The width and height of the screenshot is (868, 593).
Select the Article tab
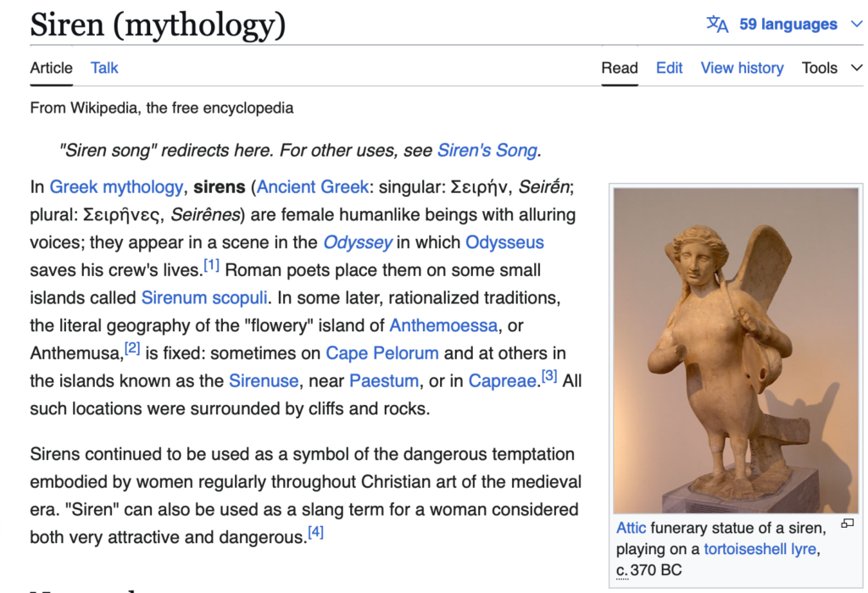point(51,68)
